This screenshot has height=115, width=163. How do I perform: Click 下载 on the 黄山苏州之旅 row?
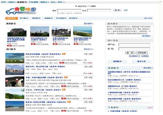86,67
